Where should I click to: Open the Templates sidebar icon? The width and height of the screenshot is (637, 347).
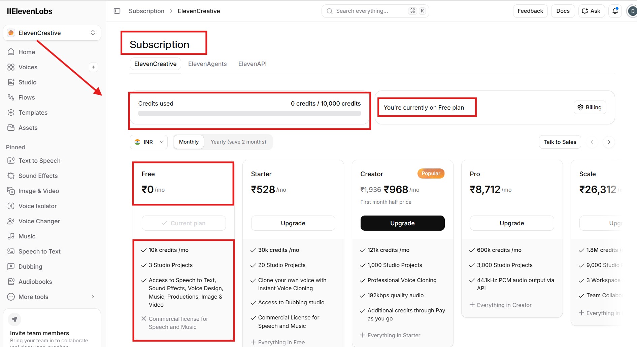[x=11, y=112]
